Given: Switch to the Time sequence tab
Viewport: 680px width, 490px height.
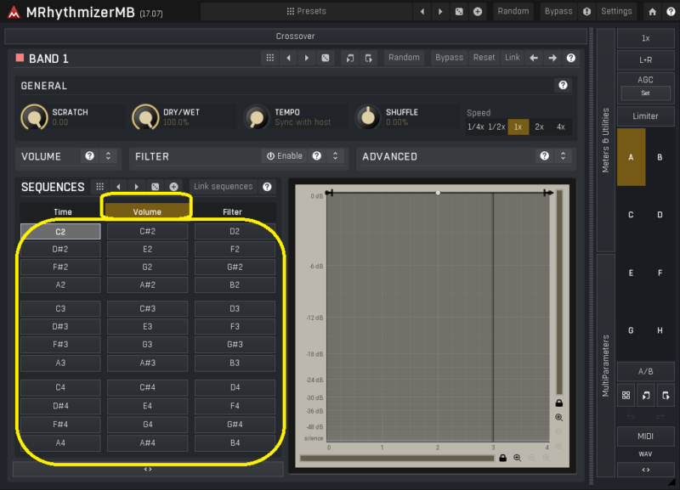Looking at the screenshot, I should 62,211.
